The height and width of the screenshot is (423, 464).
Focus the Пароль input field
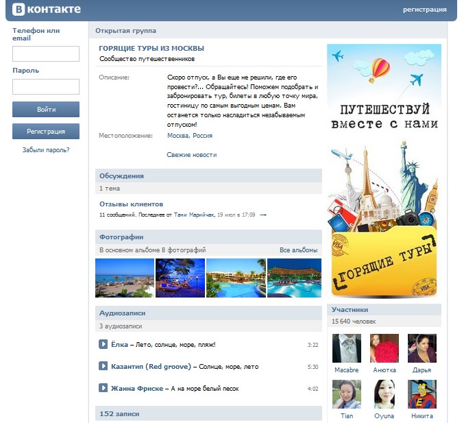click(46, 87)
